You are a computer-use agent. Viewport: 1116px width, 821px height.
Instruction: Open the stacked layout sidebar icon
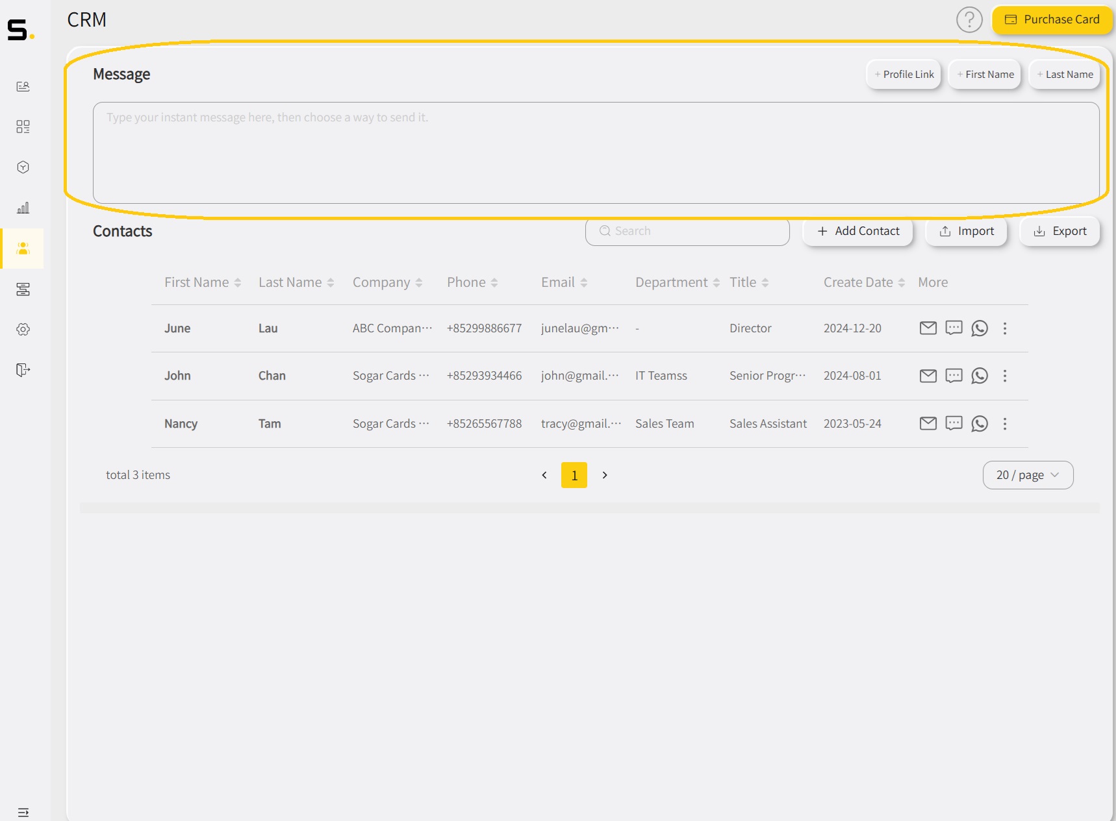click(x=23, y=289)
